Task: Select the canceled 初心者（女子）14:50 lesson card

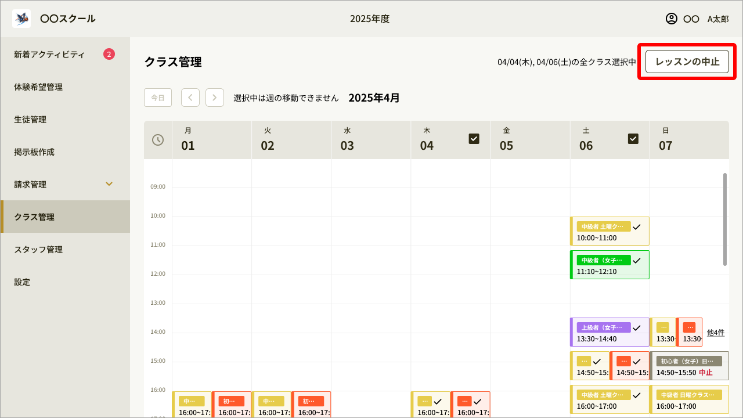Action: (690, 366)
